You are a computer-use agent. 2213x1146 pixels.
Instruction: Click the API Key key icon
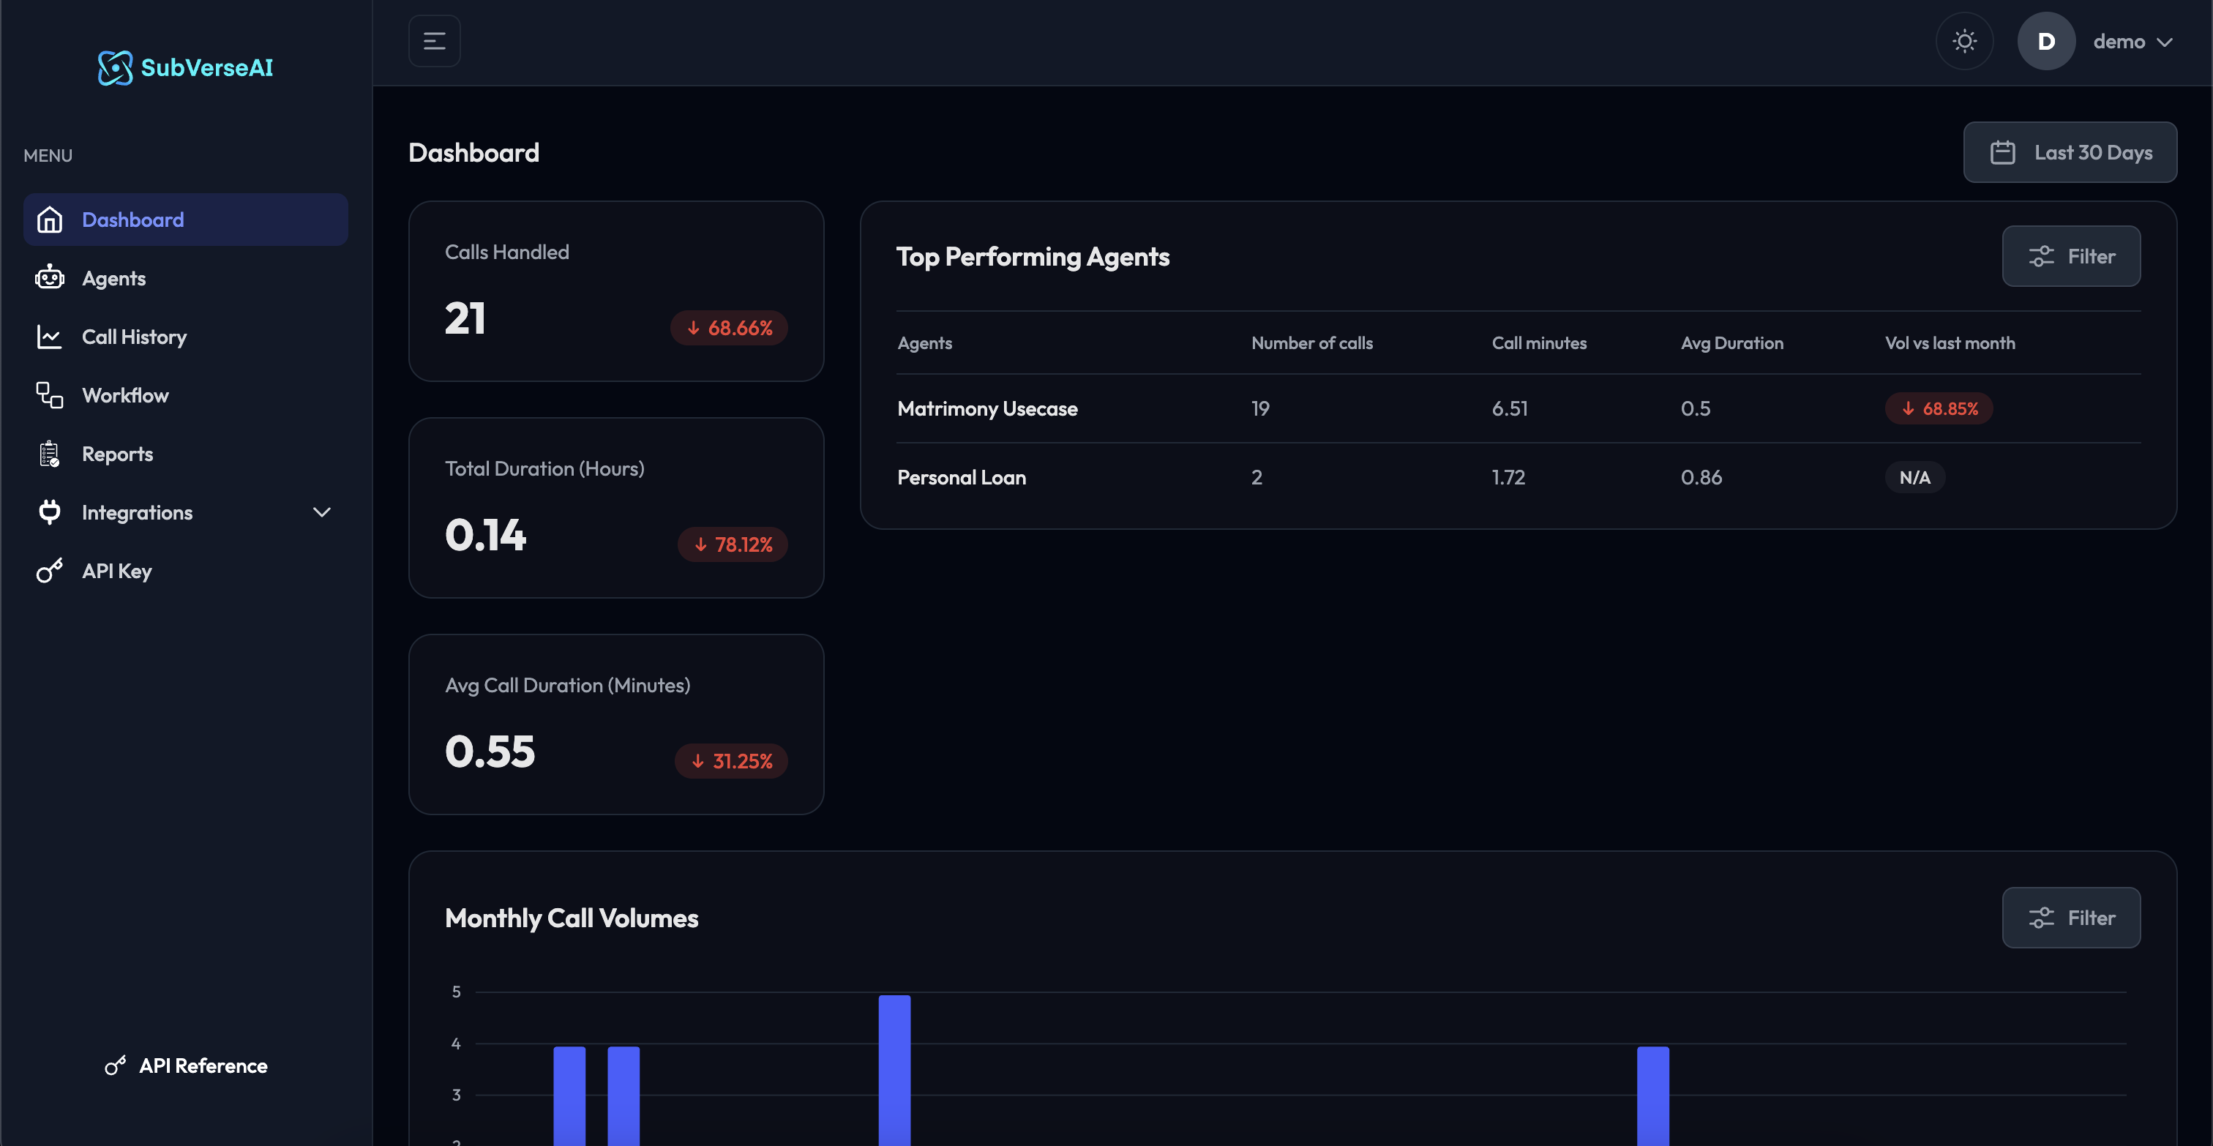(49, 570)
